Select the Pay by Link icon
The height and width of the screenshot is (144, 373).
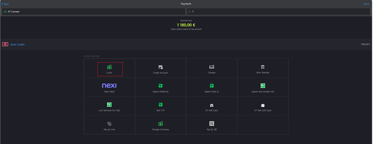109,124
